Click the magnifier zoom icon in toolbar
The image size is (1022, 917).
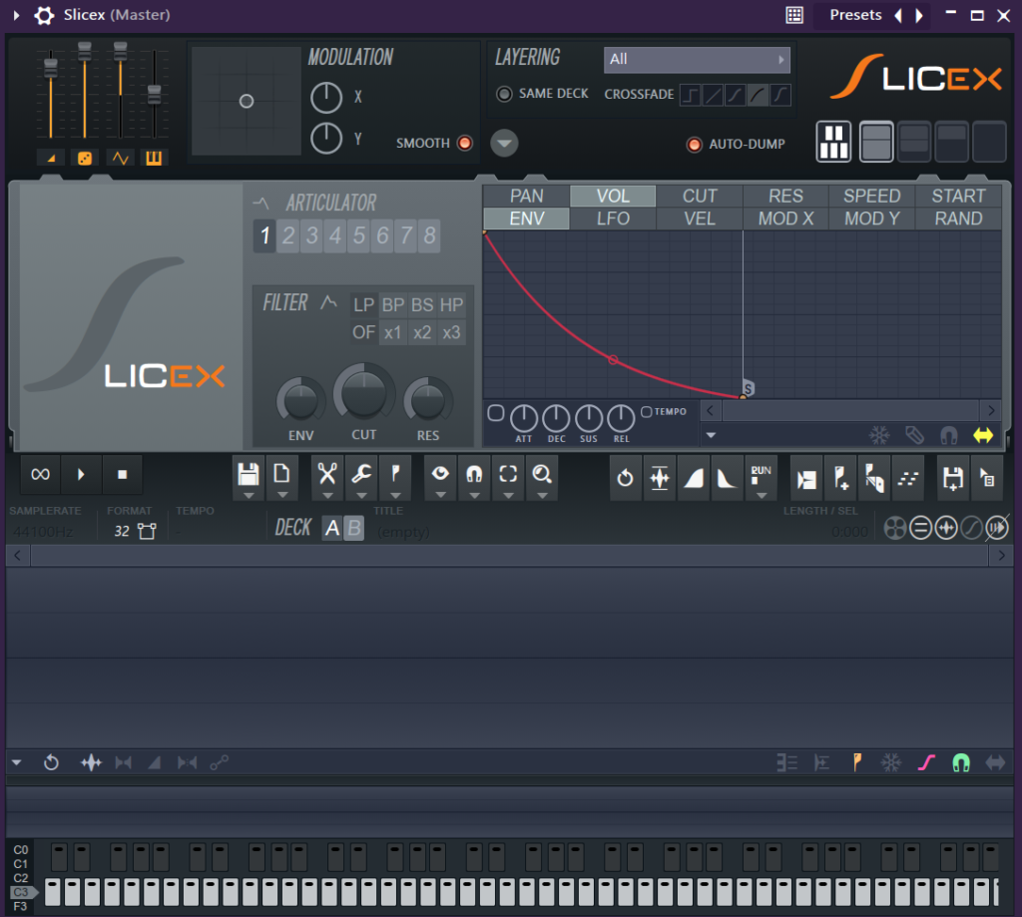(x=542, y=474)
